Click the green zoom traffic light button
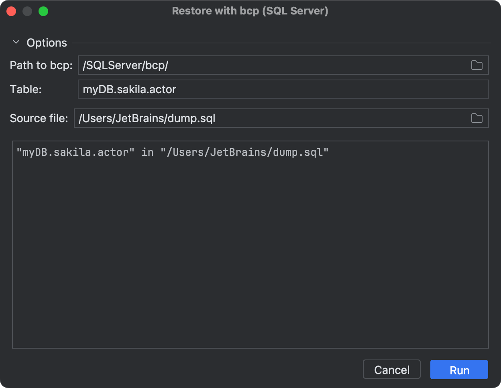The height and width of the screenshot is (388, 501). (x=43, y=11)
